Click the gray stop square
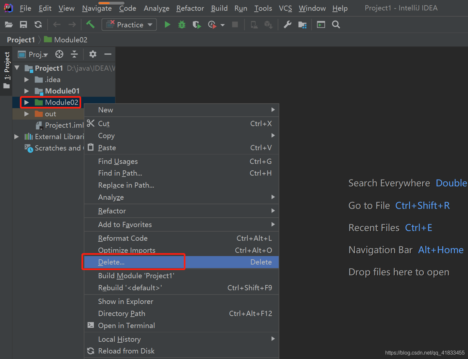This screenshot has height=359, width=468. coord(235,25)
